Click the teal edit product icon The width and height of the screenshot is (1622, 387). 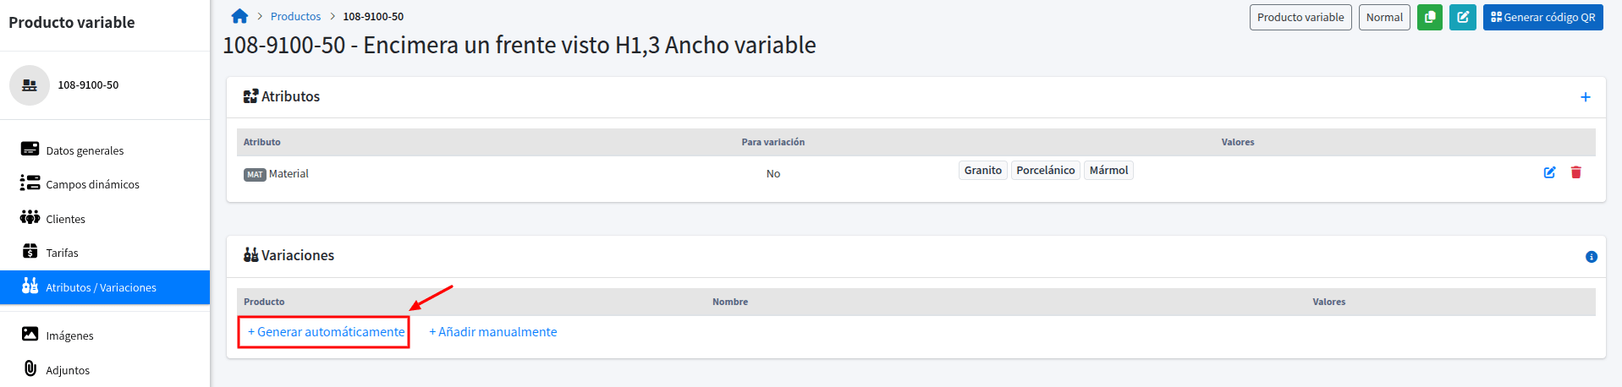click(1463, 17)
